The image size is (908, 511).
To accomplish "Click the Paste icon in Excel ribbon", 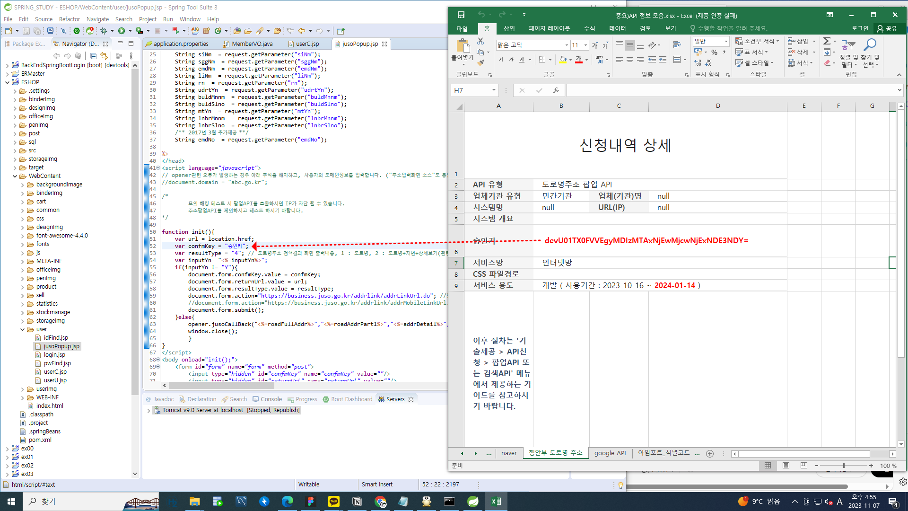I will click(463, 46).
